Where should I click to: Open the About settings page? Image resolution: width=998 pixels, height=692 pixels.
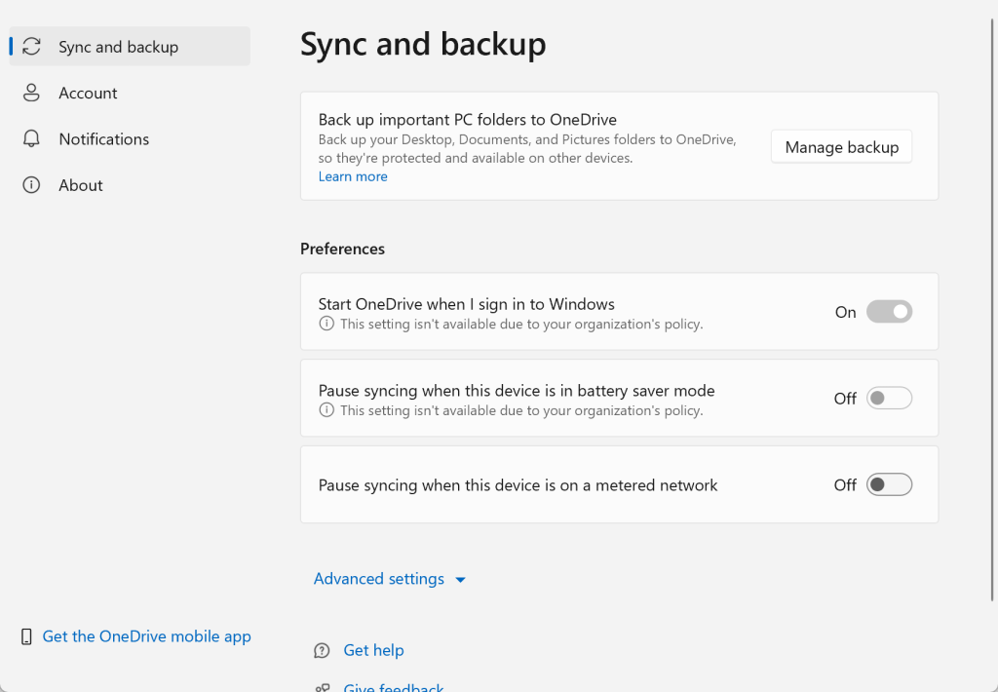point(80,184)
